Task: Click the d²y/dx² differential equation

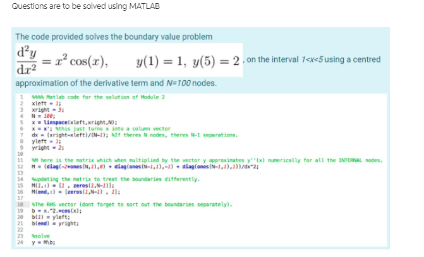Action: coord(63,60)
